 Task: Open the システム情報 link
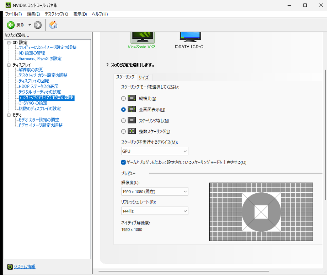(25, 267)
